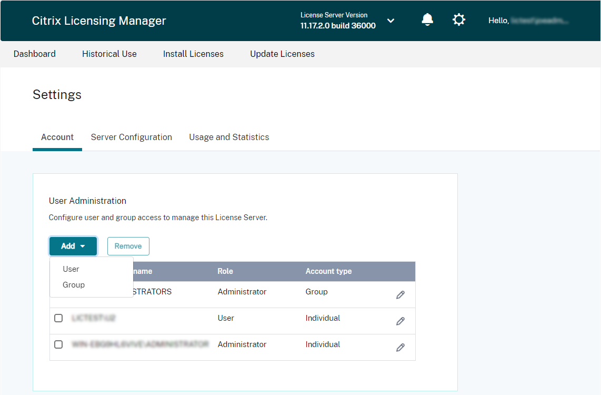Screen dimensions: 601x395
Task: Click pencil icon for User role row
Action: [x=400, y=321]
